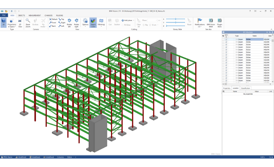Switch to the OBJECTS ribbon tab
Viewport: 274px width, 167px height.
(22, 16)
